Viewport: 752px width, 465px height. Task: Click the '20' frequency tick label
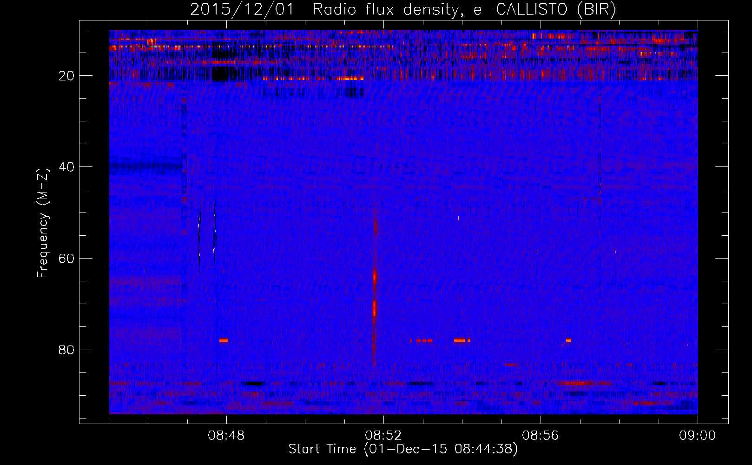click(x=67, y=76)
